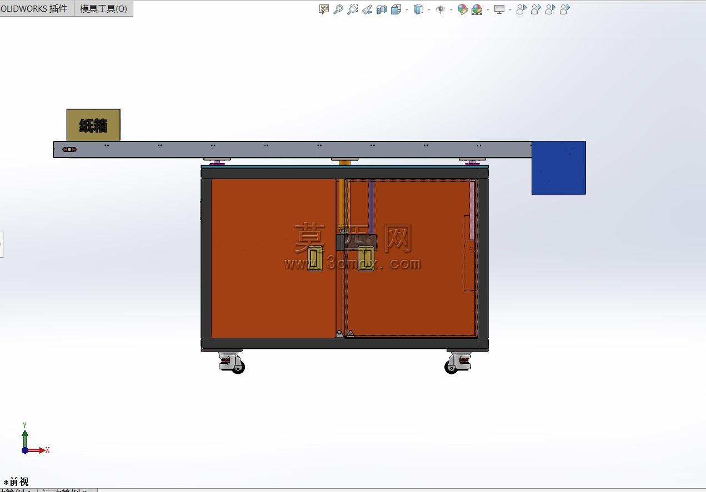Screen dimensions: 706x492
Task: Expand the View Orientation dropdown arrow
Action: [407, 9]
